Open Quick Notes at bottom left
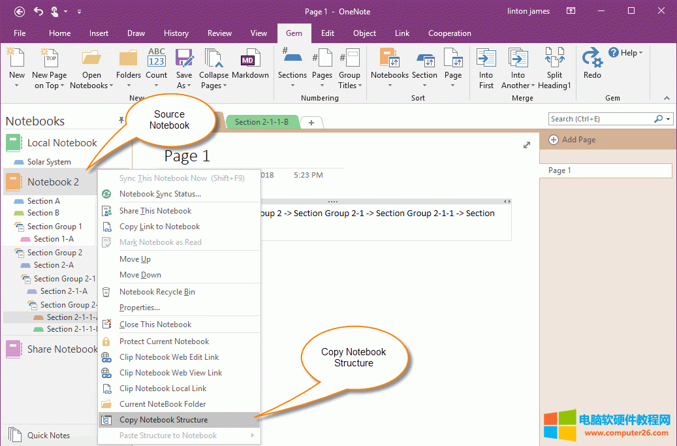Viewport: 677px width, 446px height. (48, 436)
